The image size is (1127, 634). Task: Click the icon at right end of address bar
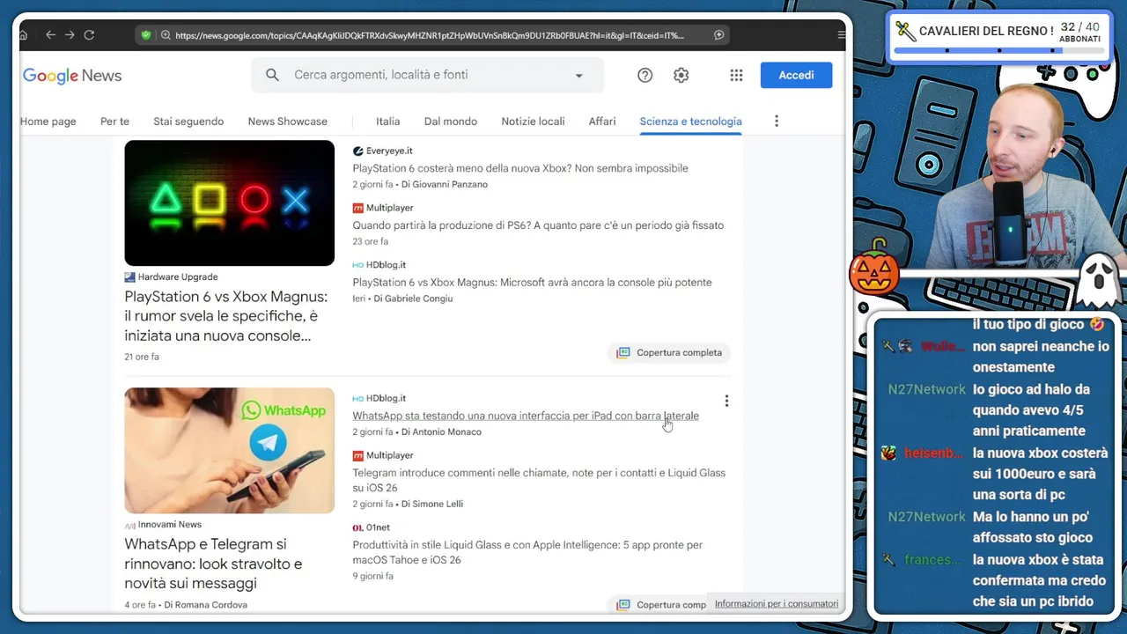pyautogui.click(x=718, y=35)
